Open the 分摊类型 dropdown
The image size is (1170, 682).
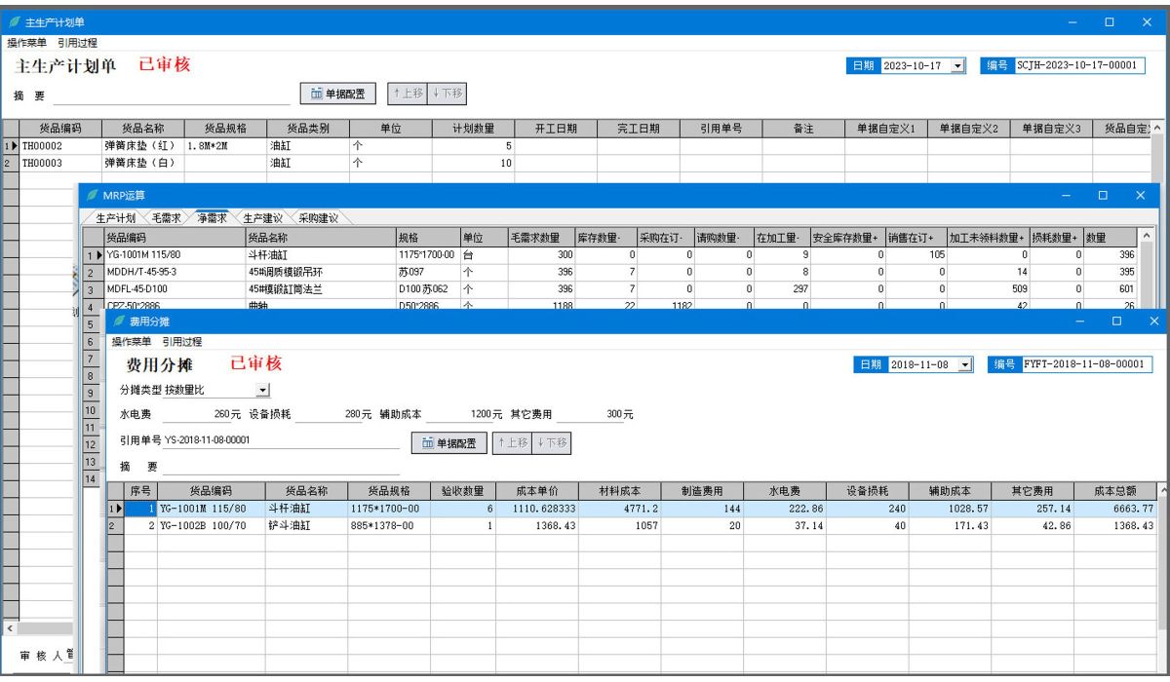point(263,390)
